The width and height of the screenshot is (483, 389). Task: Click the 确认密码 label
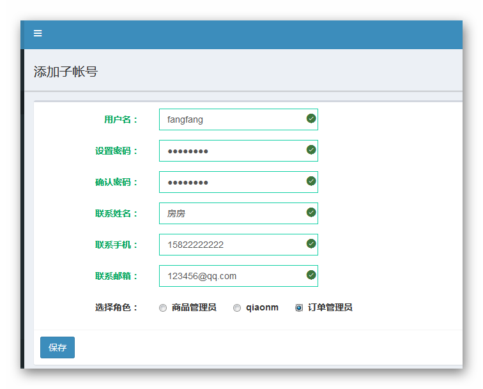click(116, 182)
